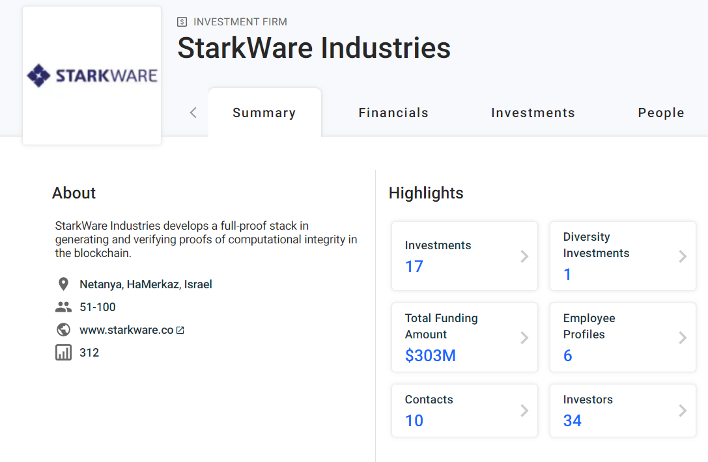The width and height of the screenshot is (708, 462).
Task: Switch to the Financials tab
Action: point(393,113)
